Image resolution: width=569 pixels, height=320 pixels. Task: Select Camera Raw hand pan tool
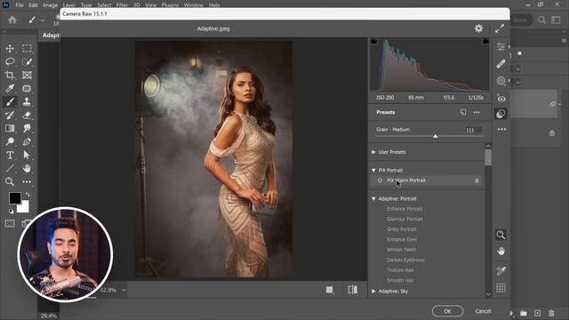(501, 251)
